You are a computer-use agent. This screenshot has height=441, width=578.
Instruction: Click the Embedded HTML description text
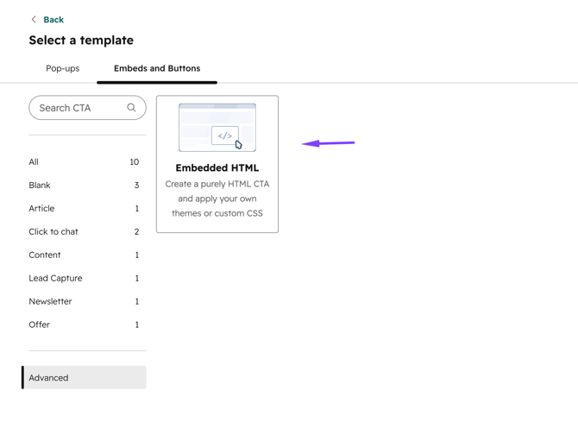(217, 198)
